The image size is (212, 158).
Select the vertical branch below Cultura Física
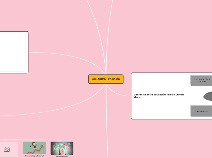point(107,122)
